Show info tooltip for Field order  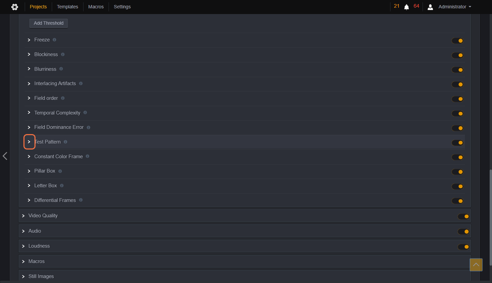[x=63, y=98]
